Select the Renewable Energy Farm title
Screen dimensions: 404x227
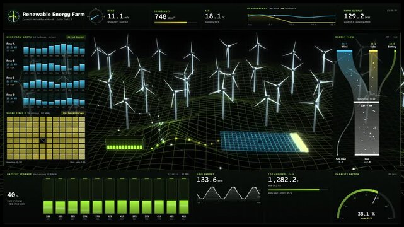54,14
